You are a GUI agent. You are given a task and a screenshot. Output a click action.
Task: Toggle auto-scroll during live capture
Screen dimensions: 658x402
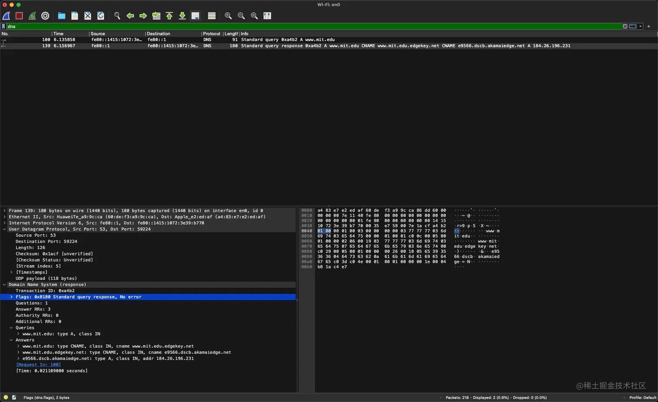pos(195,16)
